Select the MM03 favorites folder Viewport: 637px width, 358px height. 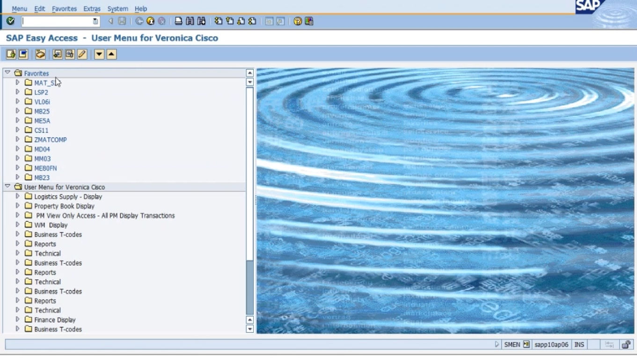coord(42,159)
